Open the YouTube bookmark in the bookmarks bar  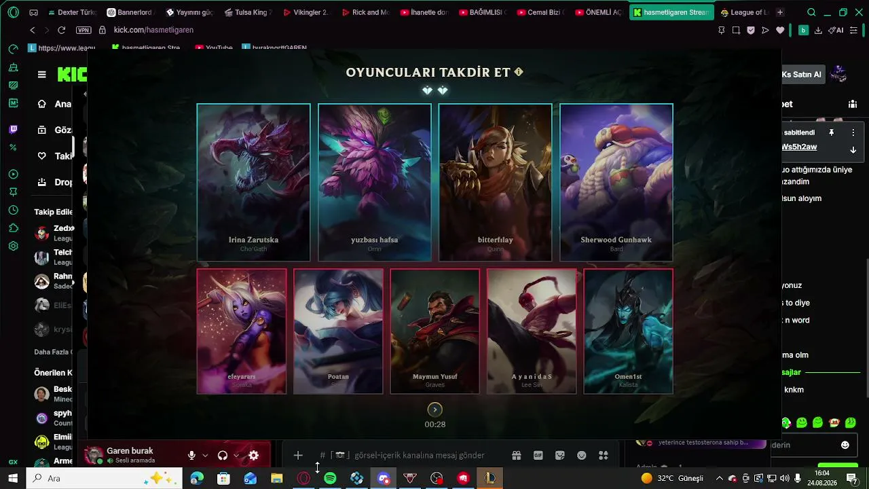(x=214, y=48)
